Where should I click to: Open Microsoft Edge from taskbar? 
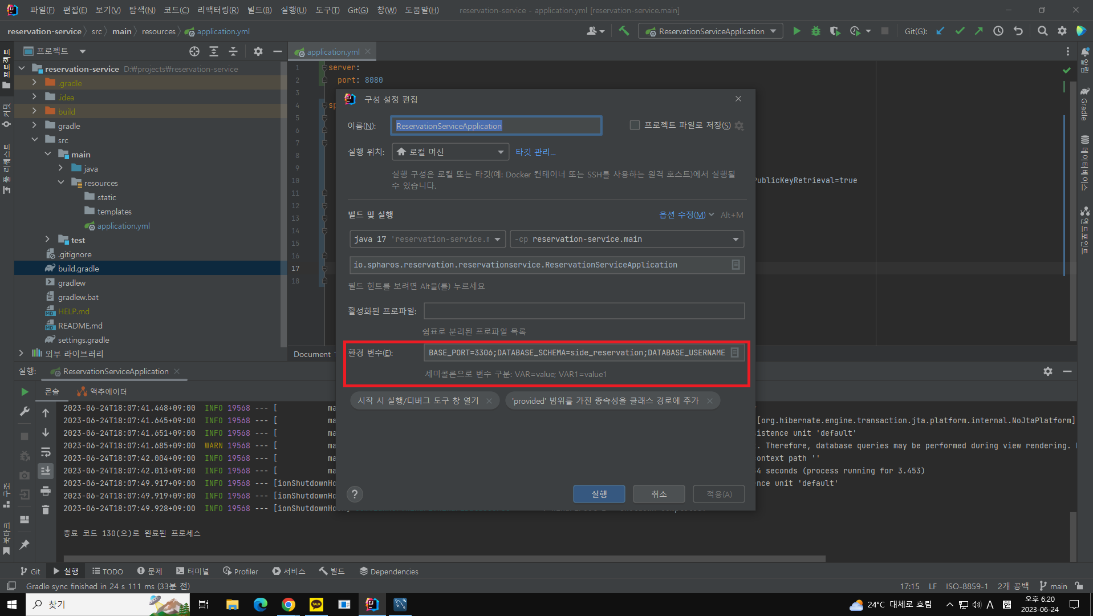pos(261,605)
